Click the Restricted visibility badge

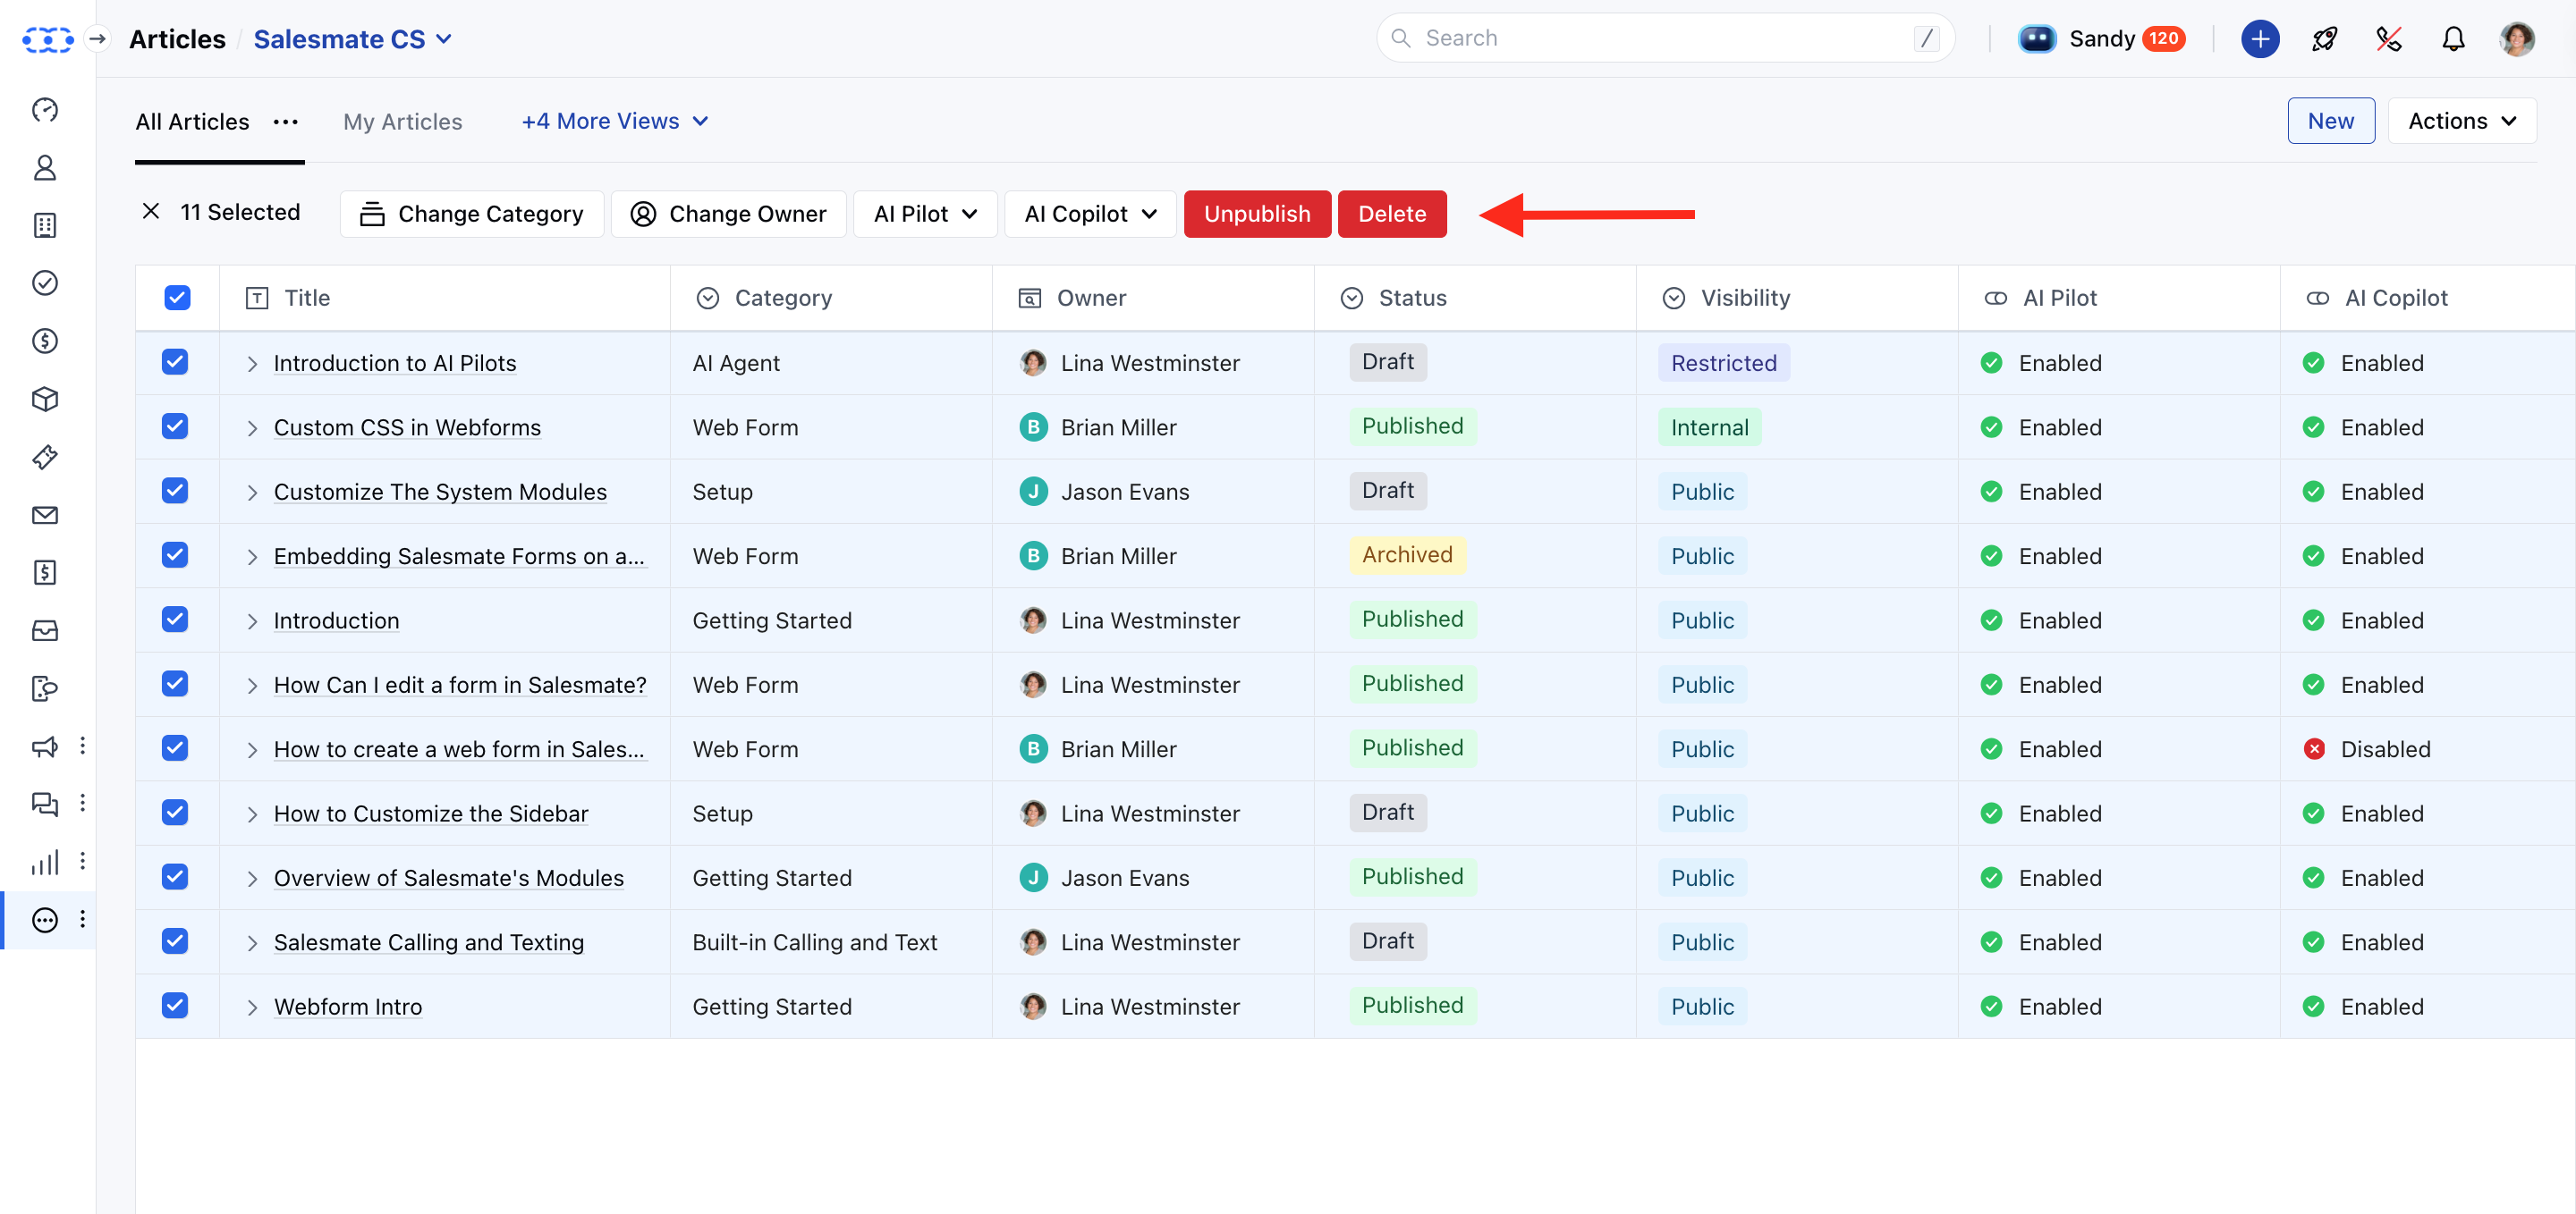pos(1723,363)
